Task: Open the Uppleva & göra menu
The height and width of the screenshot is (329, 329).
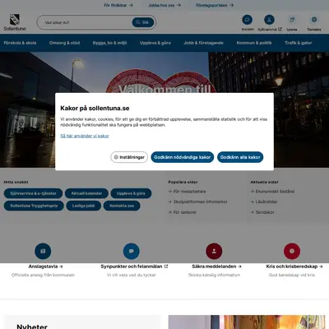Action: (x=155, y=43)
